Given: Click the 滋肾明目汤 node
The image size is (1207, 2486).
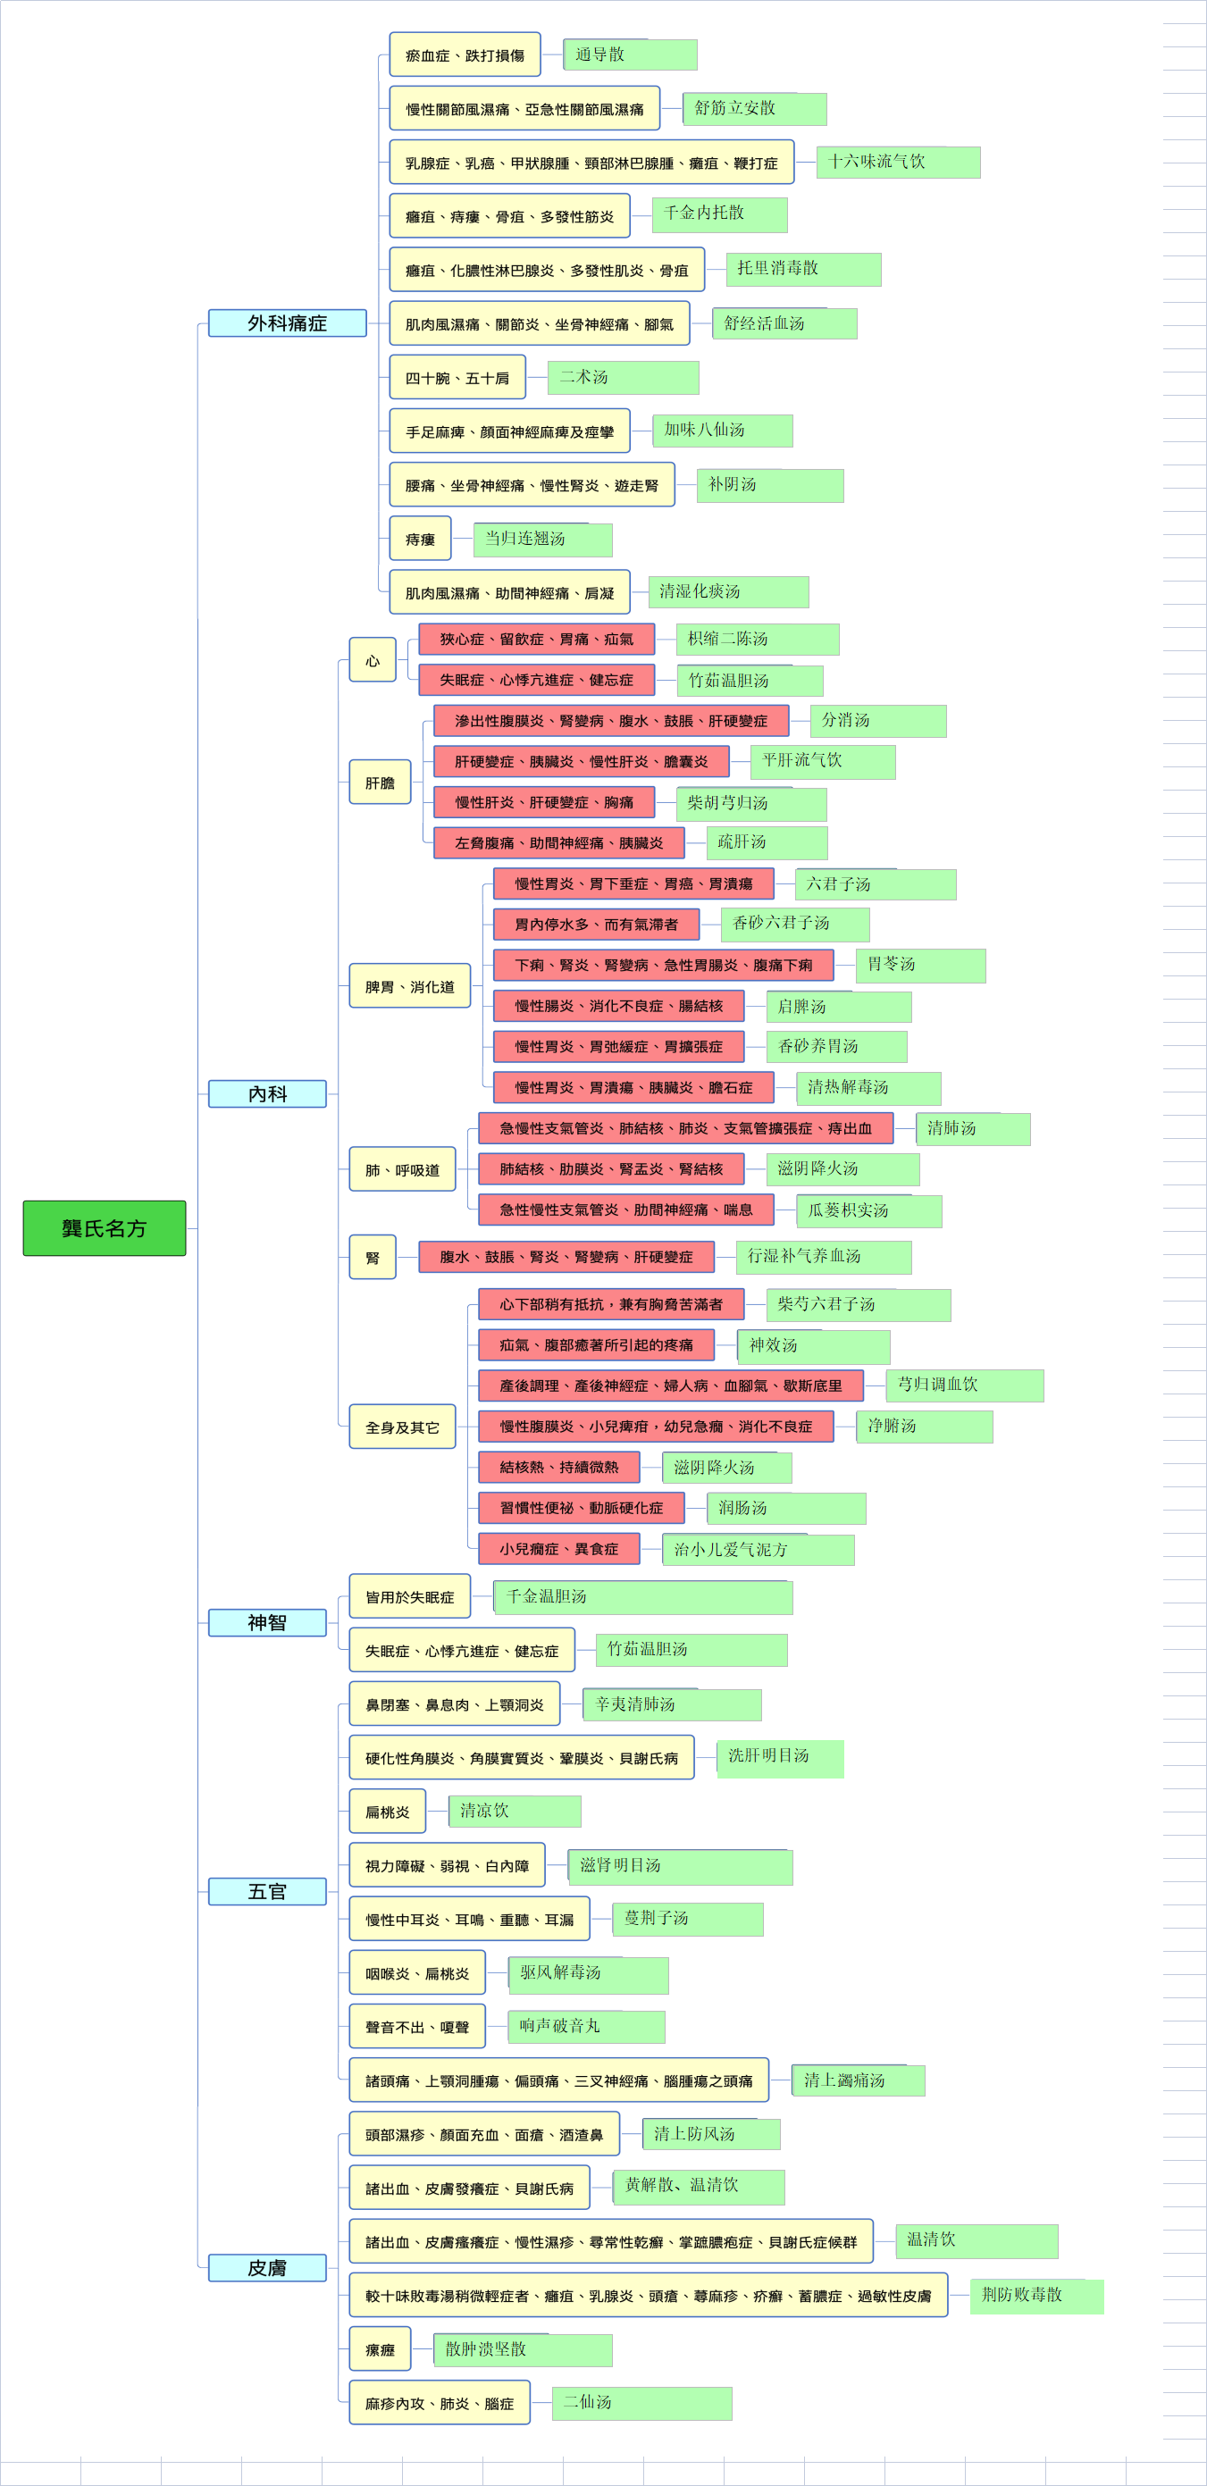Looking at the screenshot, I should coord(681,1866).
